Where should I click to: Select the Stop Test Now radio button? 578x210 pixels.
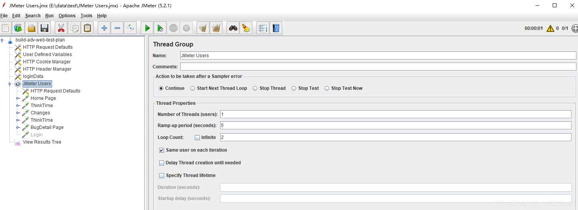pyautogui.click(x=327, y=88)
